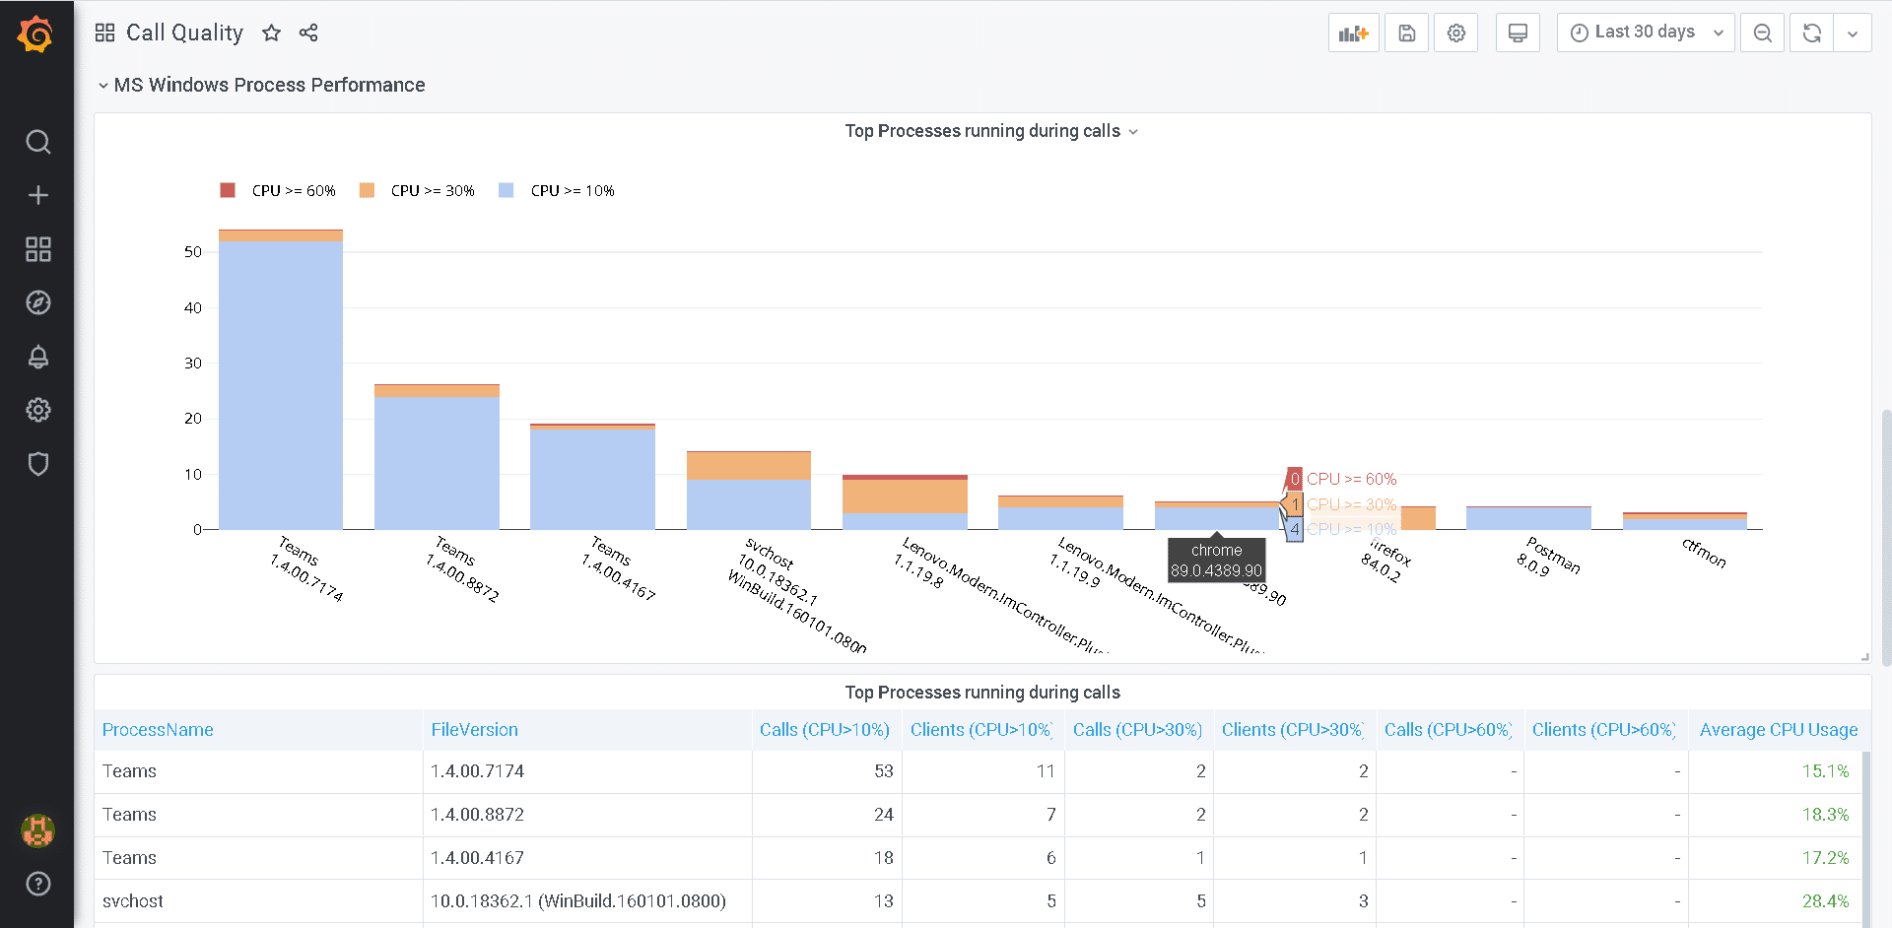Screen dimensions: 1892x928
Task: Share the dashboard via share icon
Action: pyautogui.click(x=308, y=33)
